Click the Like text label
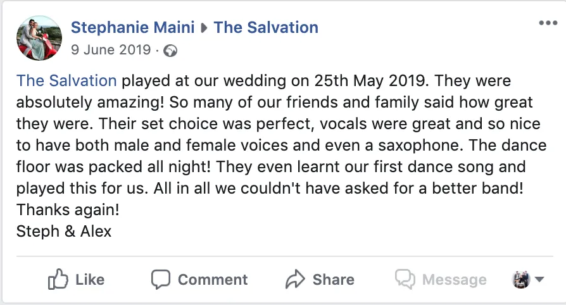The width and height of the screenshot is (566, 305). coord(90,280)
